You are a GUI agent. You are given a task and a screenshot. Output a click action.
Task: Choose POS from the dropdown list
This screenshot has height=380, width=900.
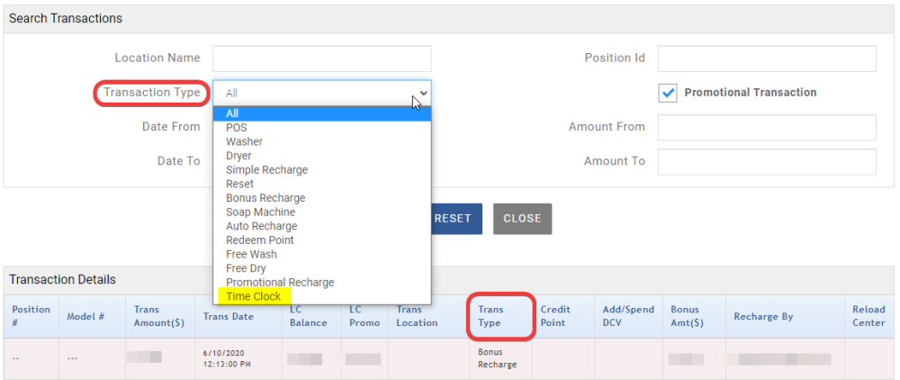tap(237, 128)
